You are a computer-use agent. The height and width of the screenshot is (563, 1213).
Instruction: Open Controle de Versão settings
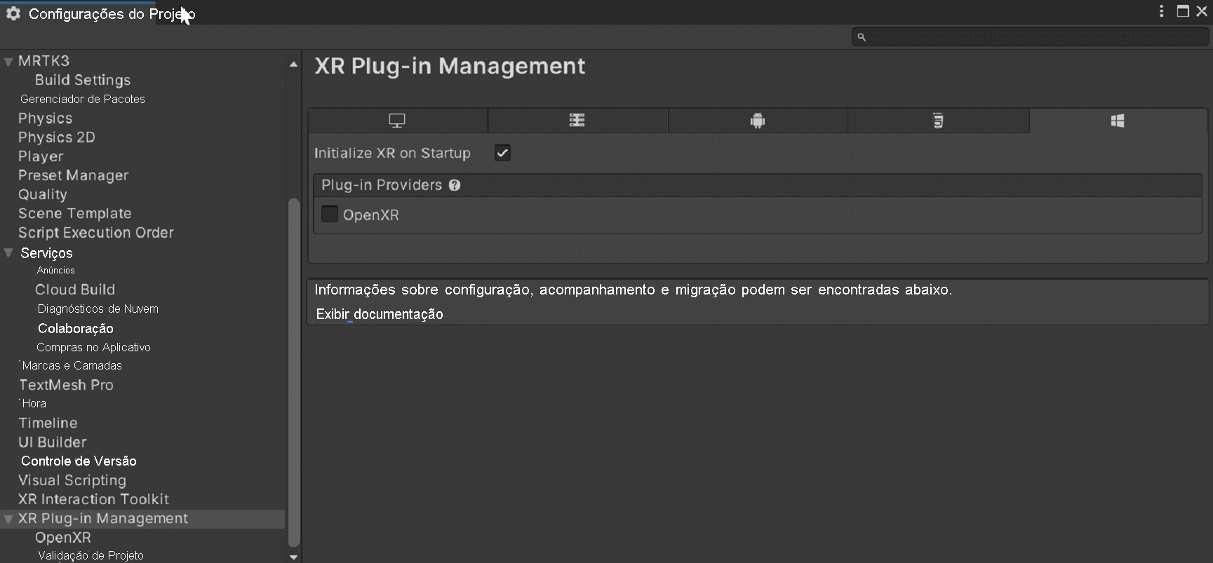coord(79,461)
